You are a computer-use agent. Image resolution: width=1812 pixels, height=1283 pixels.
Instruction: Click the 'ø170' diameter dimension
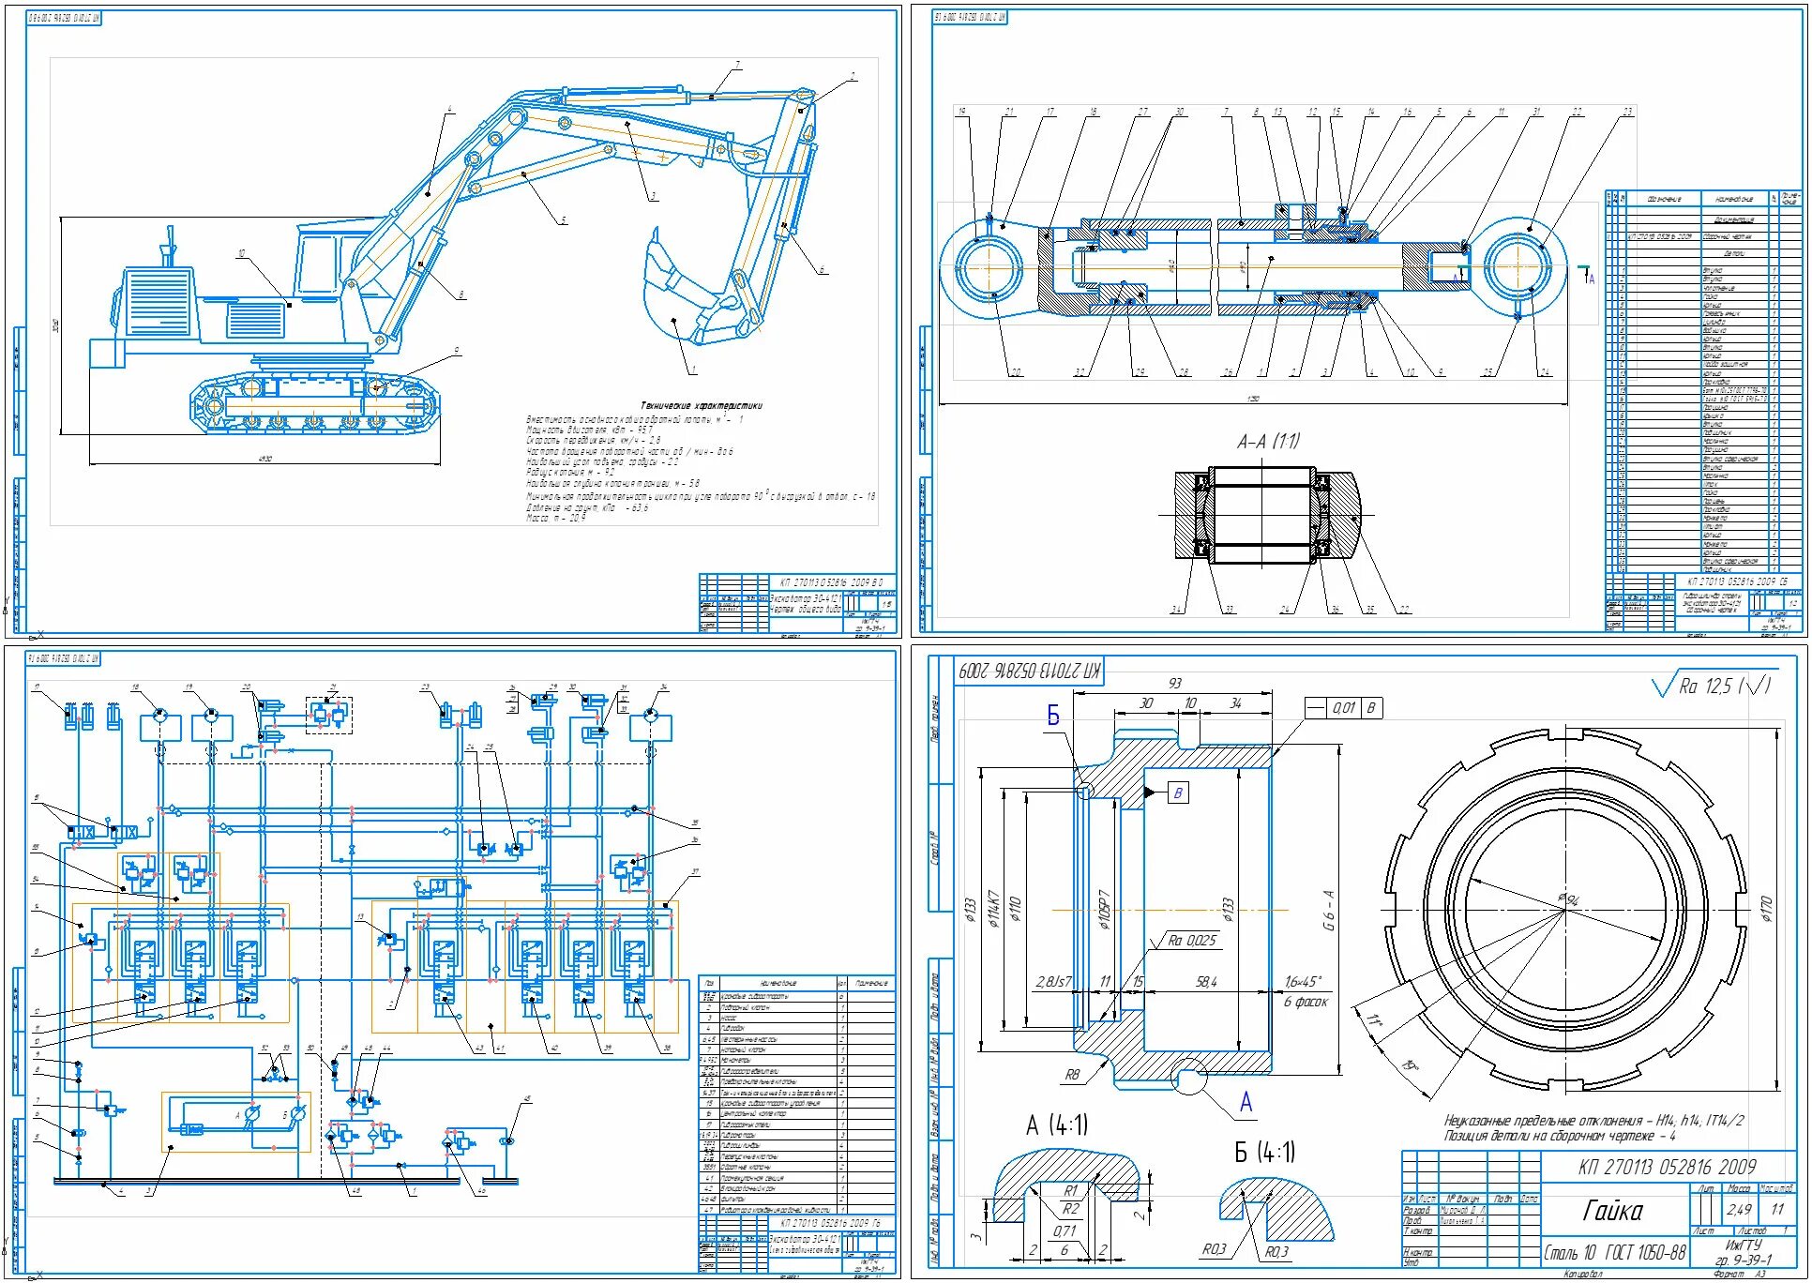pos(1767,909)
